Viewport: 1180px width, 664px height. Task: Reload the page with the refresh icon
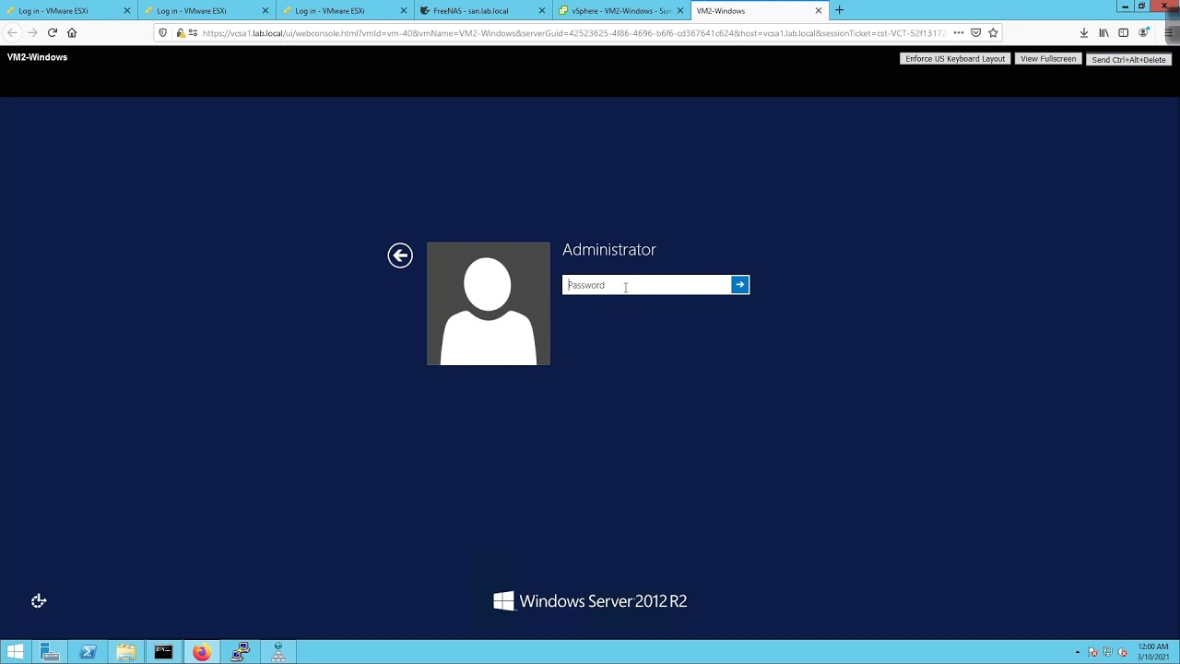(53, 33)
